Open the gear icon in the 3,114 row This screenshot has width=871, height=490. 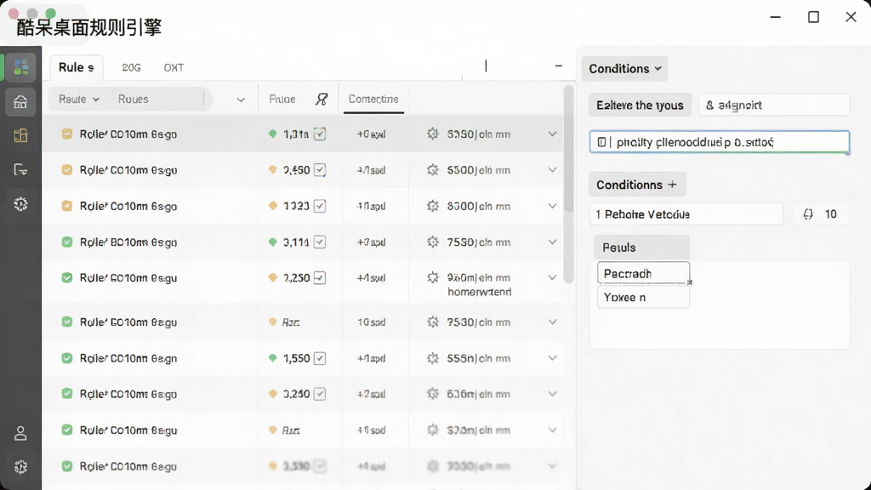[433, 242]
